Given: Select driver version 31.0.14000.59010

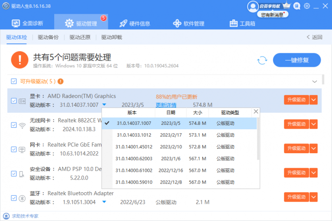Looking at the screenshot, I should coord(179,182).
